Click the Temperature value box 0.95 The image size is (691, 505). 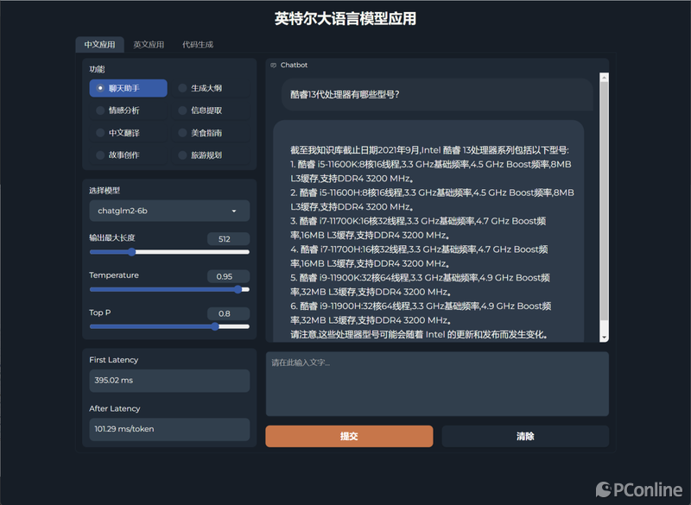228,276
